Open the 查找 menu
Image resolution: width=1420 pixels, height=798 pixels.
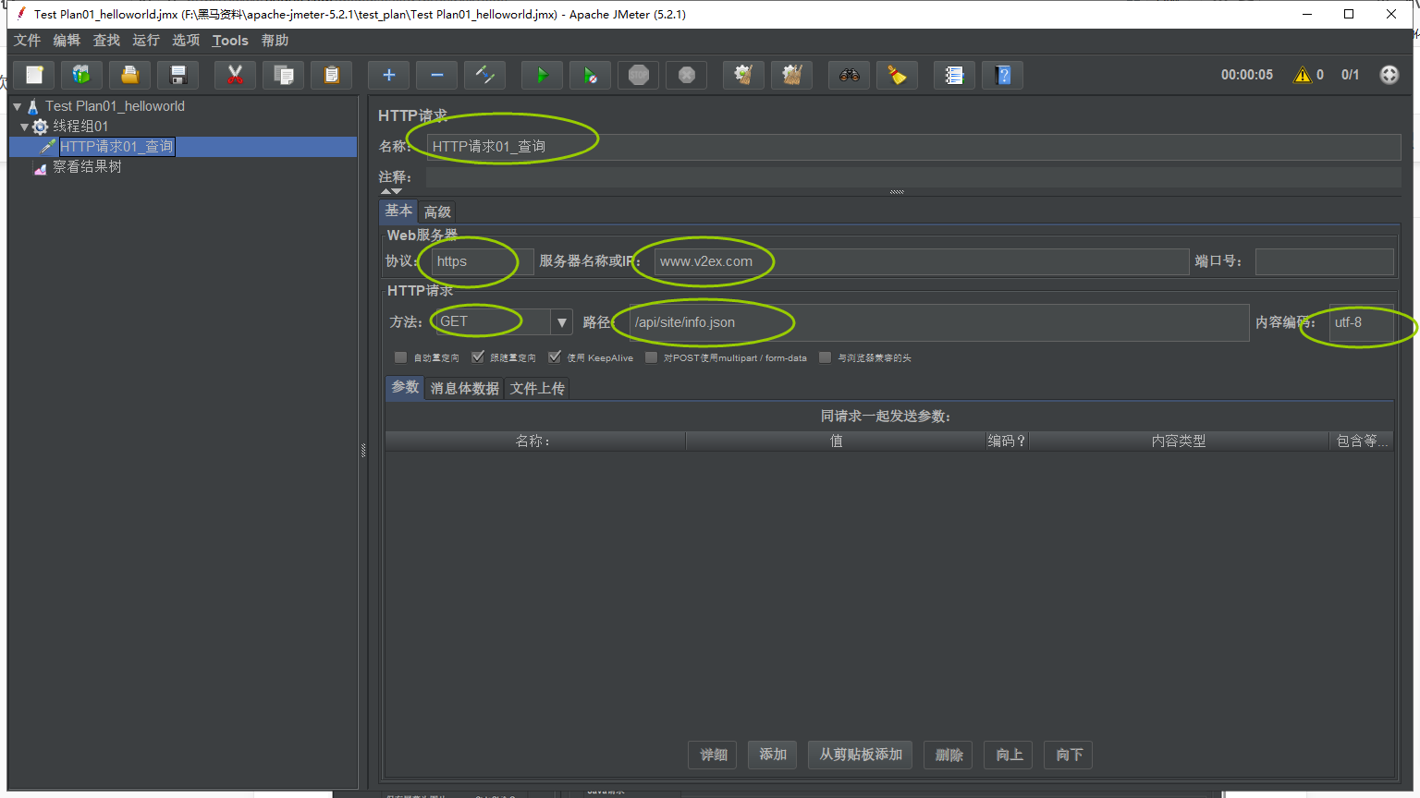106,41
